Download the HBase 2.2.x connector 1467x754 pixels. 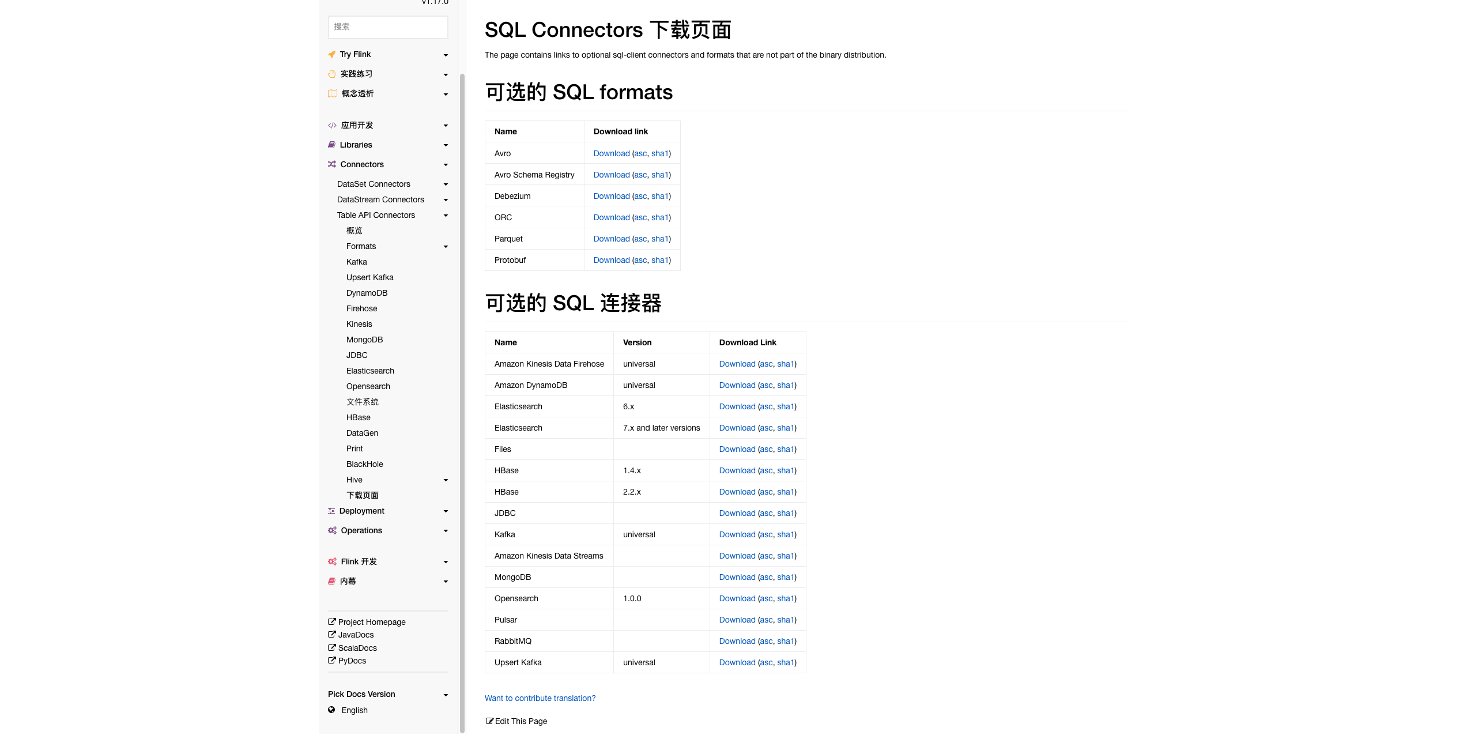pyautogui.click(x=737, y=492)
